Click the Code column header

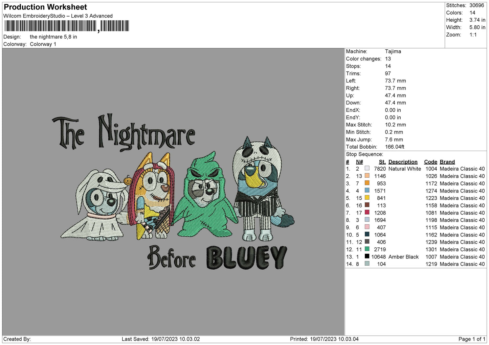pyautogui.click(x=430, y=162)
